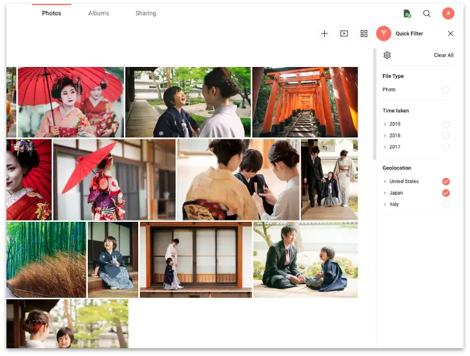Clear All filters

tap(444, 55)
